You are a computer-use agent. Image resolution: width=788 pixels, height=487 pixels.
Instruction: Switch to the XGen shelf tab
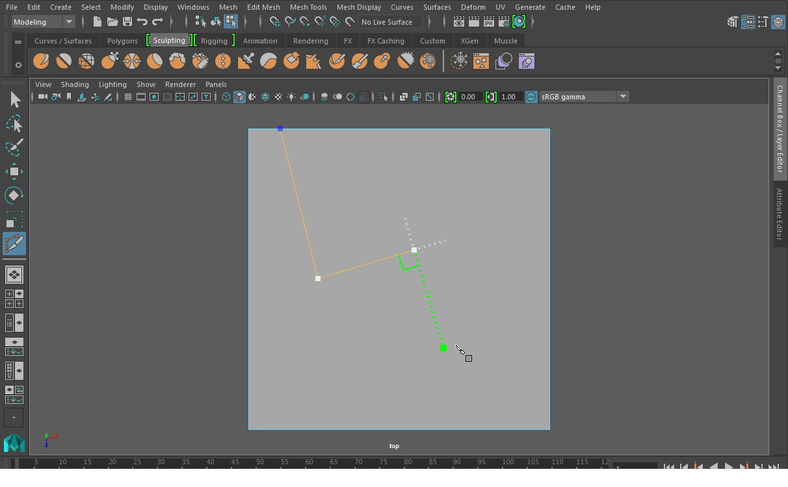click(x=469, y=41)
